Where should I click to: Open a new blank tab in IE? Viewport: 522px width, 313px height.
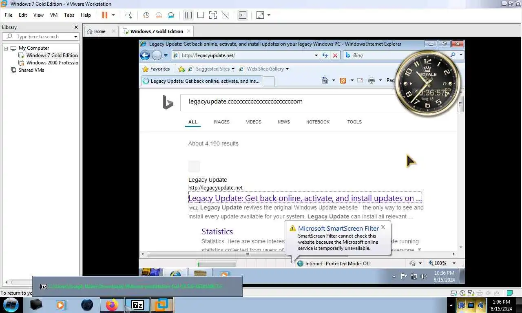[x=268, y=81]
